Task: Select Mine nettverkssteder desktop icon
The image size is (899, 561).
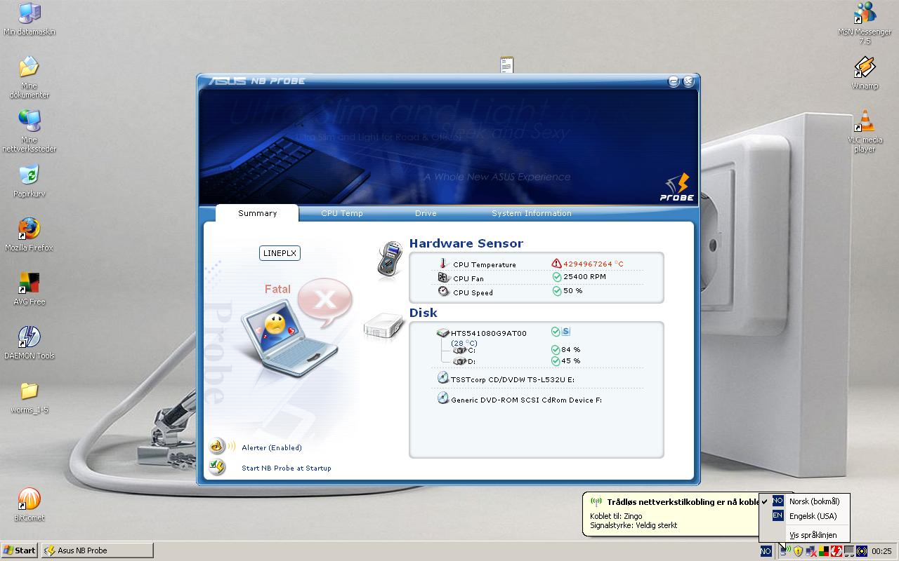Action: [x=29, y=132]
